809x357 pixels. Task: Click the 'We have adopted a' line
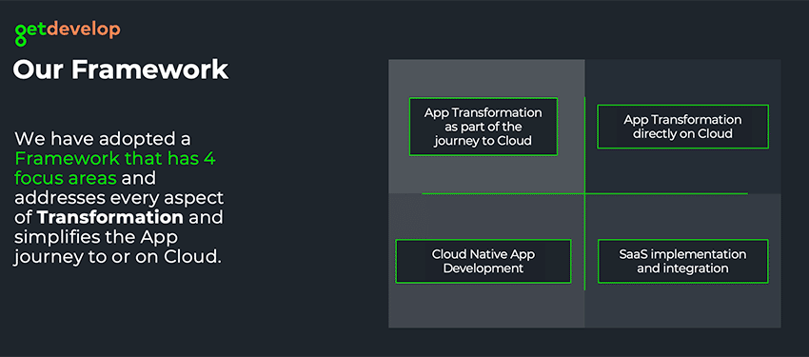pyautogui.click(x=103, y=139)
